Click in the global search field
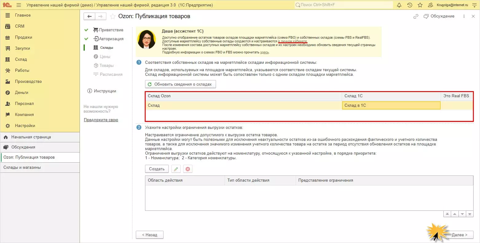 (344, 5)
